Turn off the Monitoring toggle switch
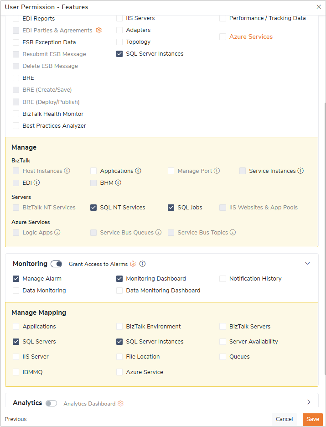Viewport: 326px width, 427px height. point(57,264)
